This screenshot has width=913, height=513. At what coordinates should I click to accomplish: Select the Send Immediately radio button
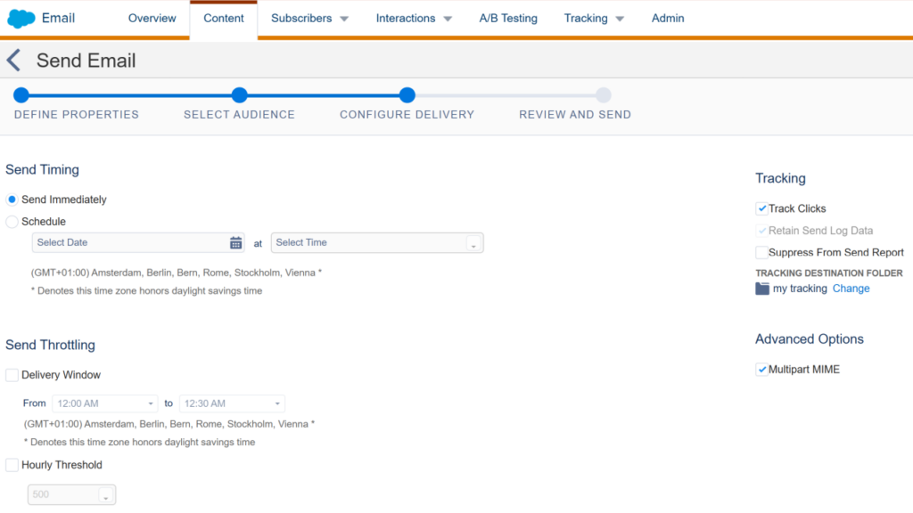(12, 199)
